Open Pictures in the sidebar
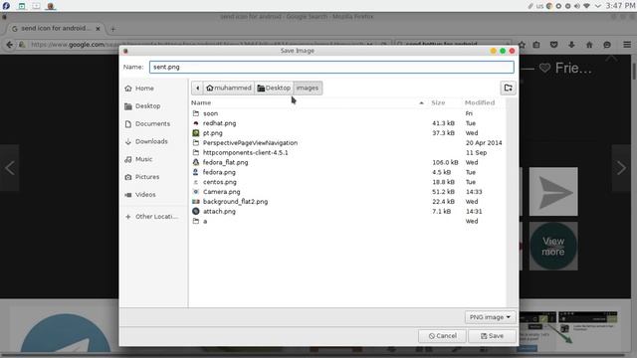 pos(142,177)
